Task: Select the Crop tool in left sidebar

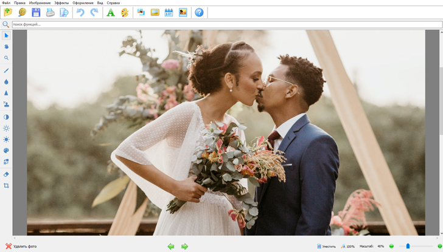Action: pyautogui.click(x=6, y=185)
